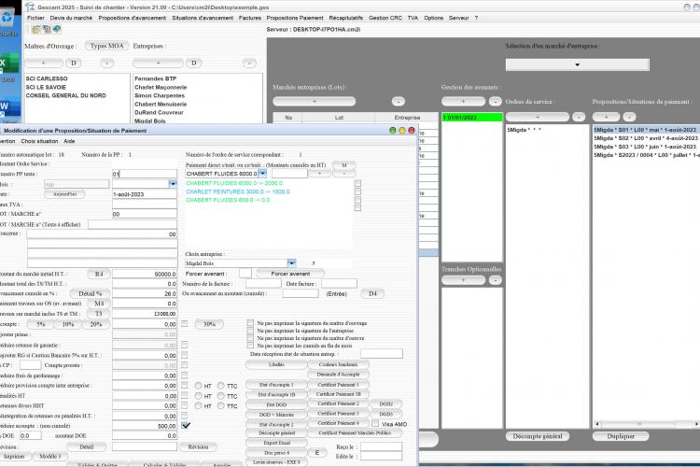Check 'Ne pas imprimer la signature de l'entreprise'
Screen dimensions: 700x467
250,331
